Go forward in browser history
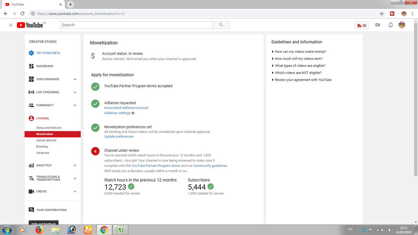418x235 pixels. coord(14,14)
